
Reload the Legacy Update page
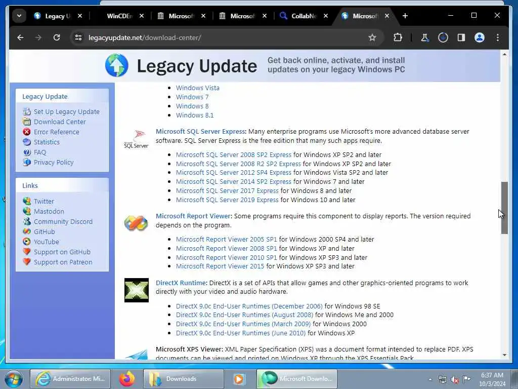pyautogui.click(x=57, y=37)
